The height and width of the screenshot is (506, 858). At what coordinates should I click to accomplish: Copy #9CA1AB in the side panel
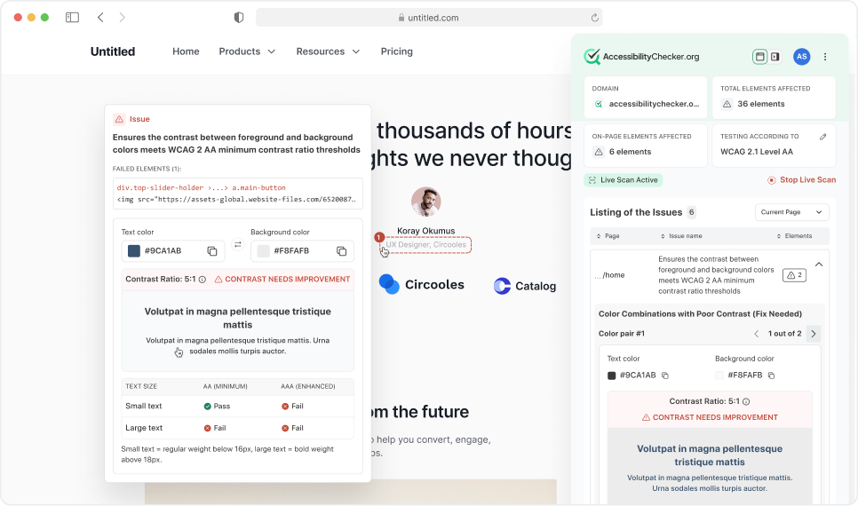tap(665, 376)
